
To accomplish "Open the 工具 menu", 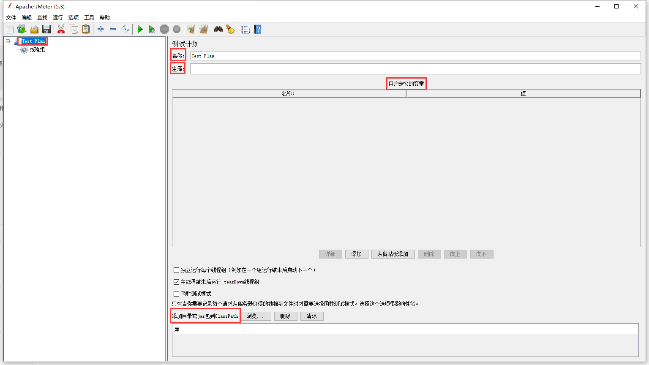I will (89, 17).
